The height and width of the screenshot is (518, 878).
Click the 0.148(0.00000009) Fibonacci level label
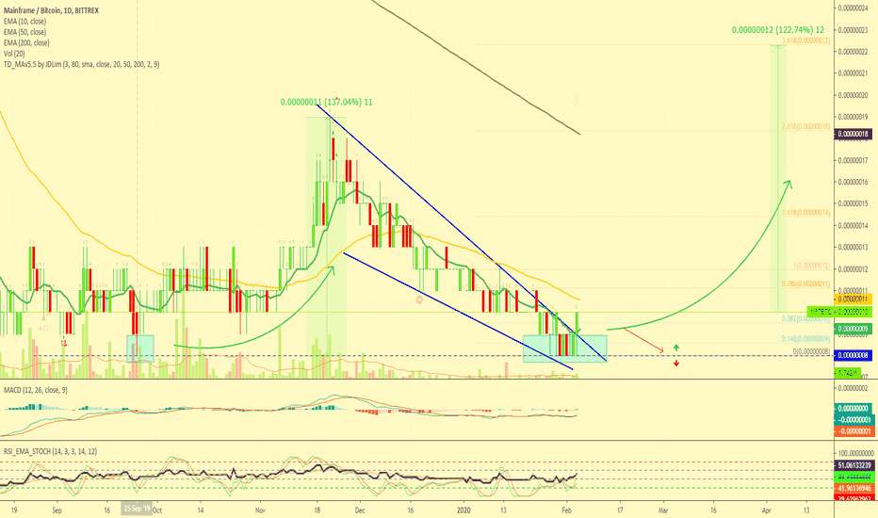tap(806, 339)
